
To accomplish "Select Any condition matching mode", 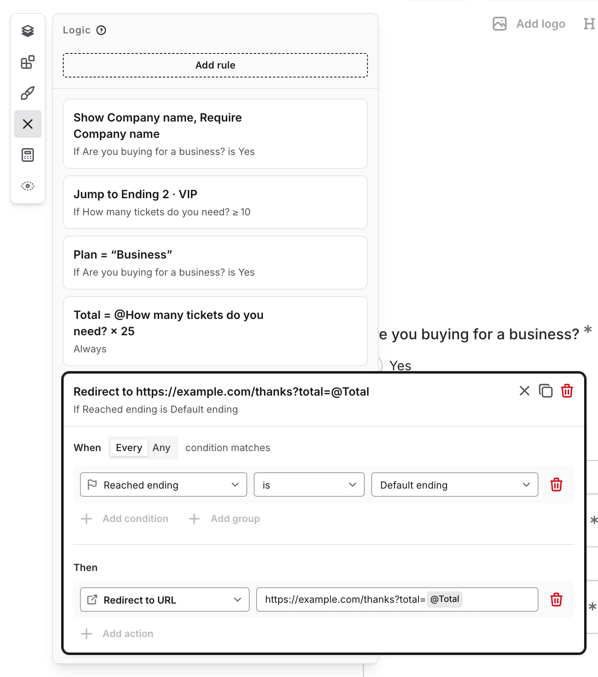I will click(162, 448).
